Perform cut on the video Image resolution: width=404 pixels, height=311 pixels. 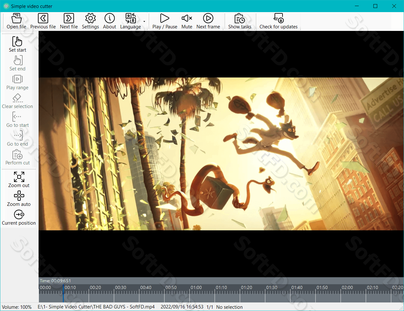18,157
